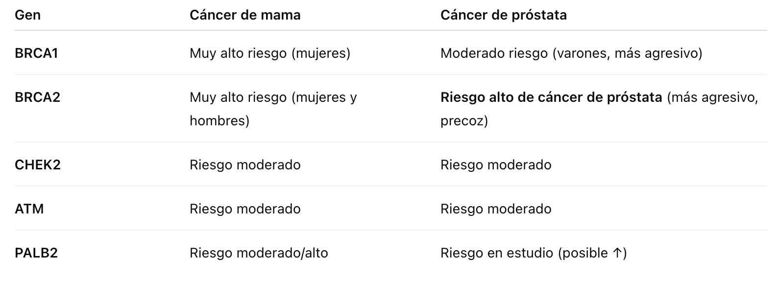Viewport: 777px width, 281px height.
Task: Click the BRCA1 gene name cell
Action: coord(36,53)
